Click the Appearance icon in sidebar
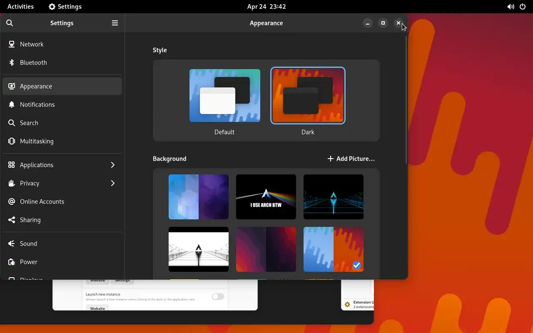The width and height of the screenshot is (533, 333). pyautogui.click(x=12, y=86)
